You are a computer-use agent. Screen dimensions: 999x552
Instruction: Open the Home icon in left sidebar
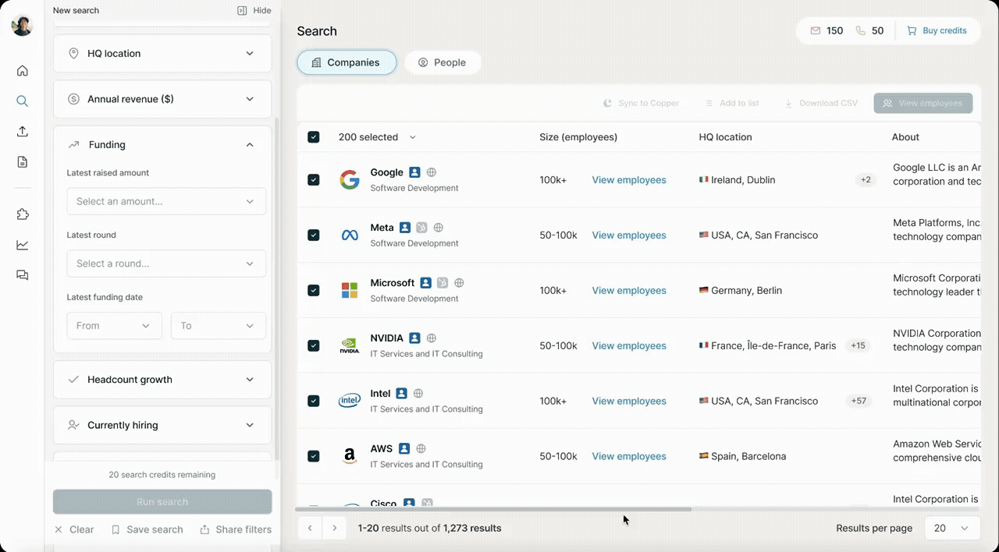pyautogui.click(x=23, y=71)
